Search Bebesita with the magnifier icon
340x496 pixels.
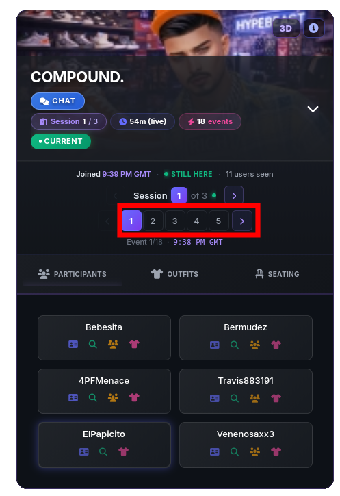93,344
